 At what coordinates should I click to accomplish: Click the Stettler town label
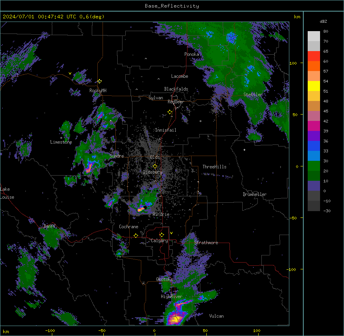(x=253, y=95)
